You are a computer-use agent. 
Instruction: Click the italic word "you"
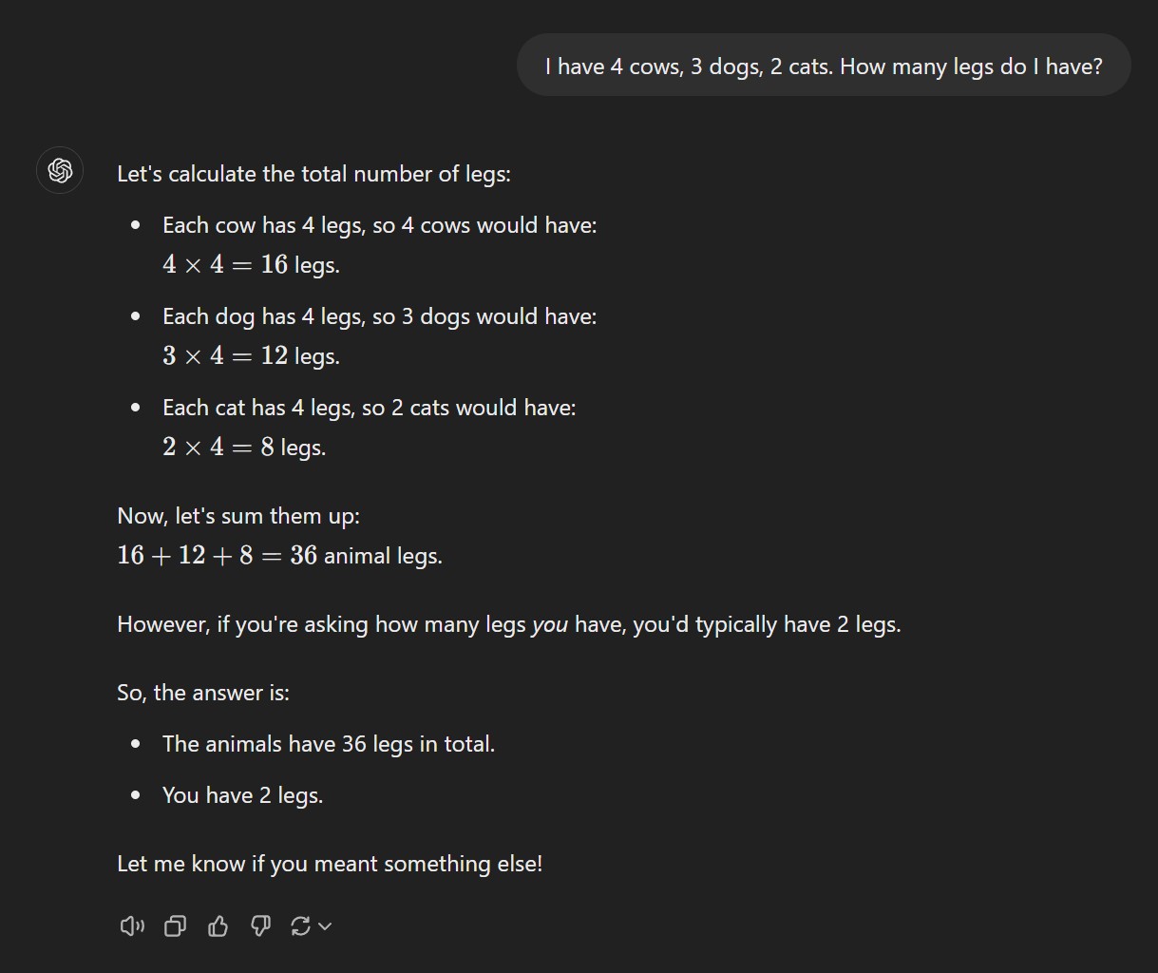click(549, 624)
